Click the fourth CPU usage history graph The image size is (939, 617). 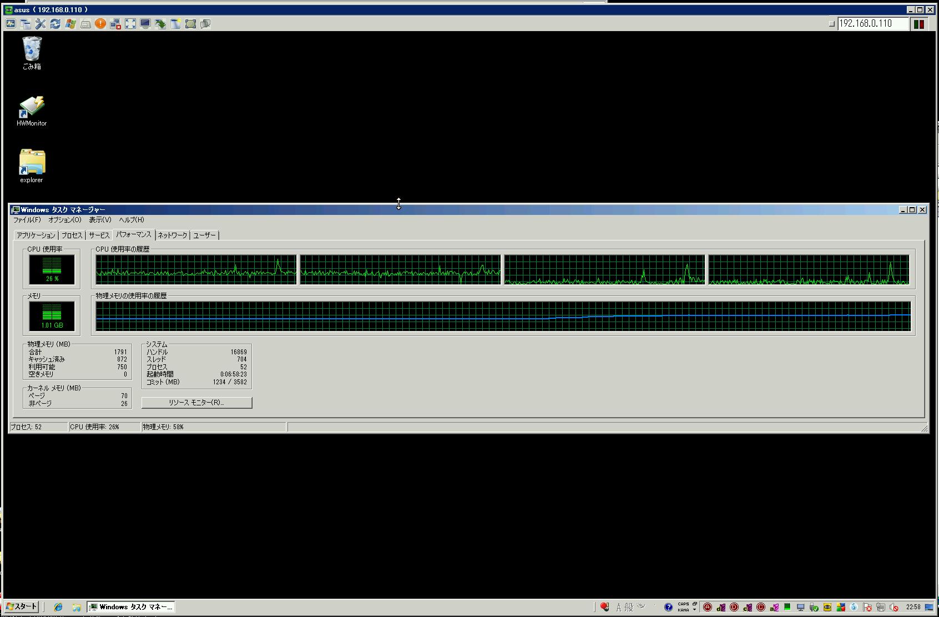[x=809, y=269]
